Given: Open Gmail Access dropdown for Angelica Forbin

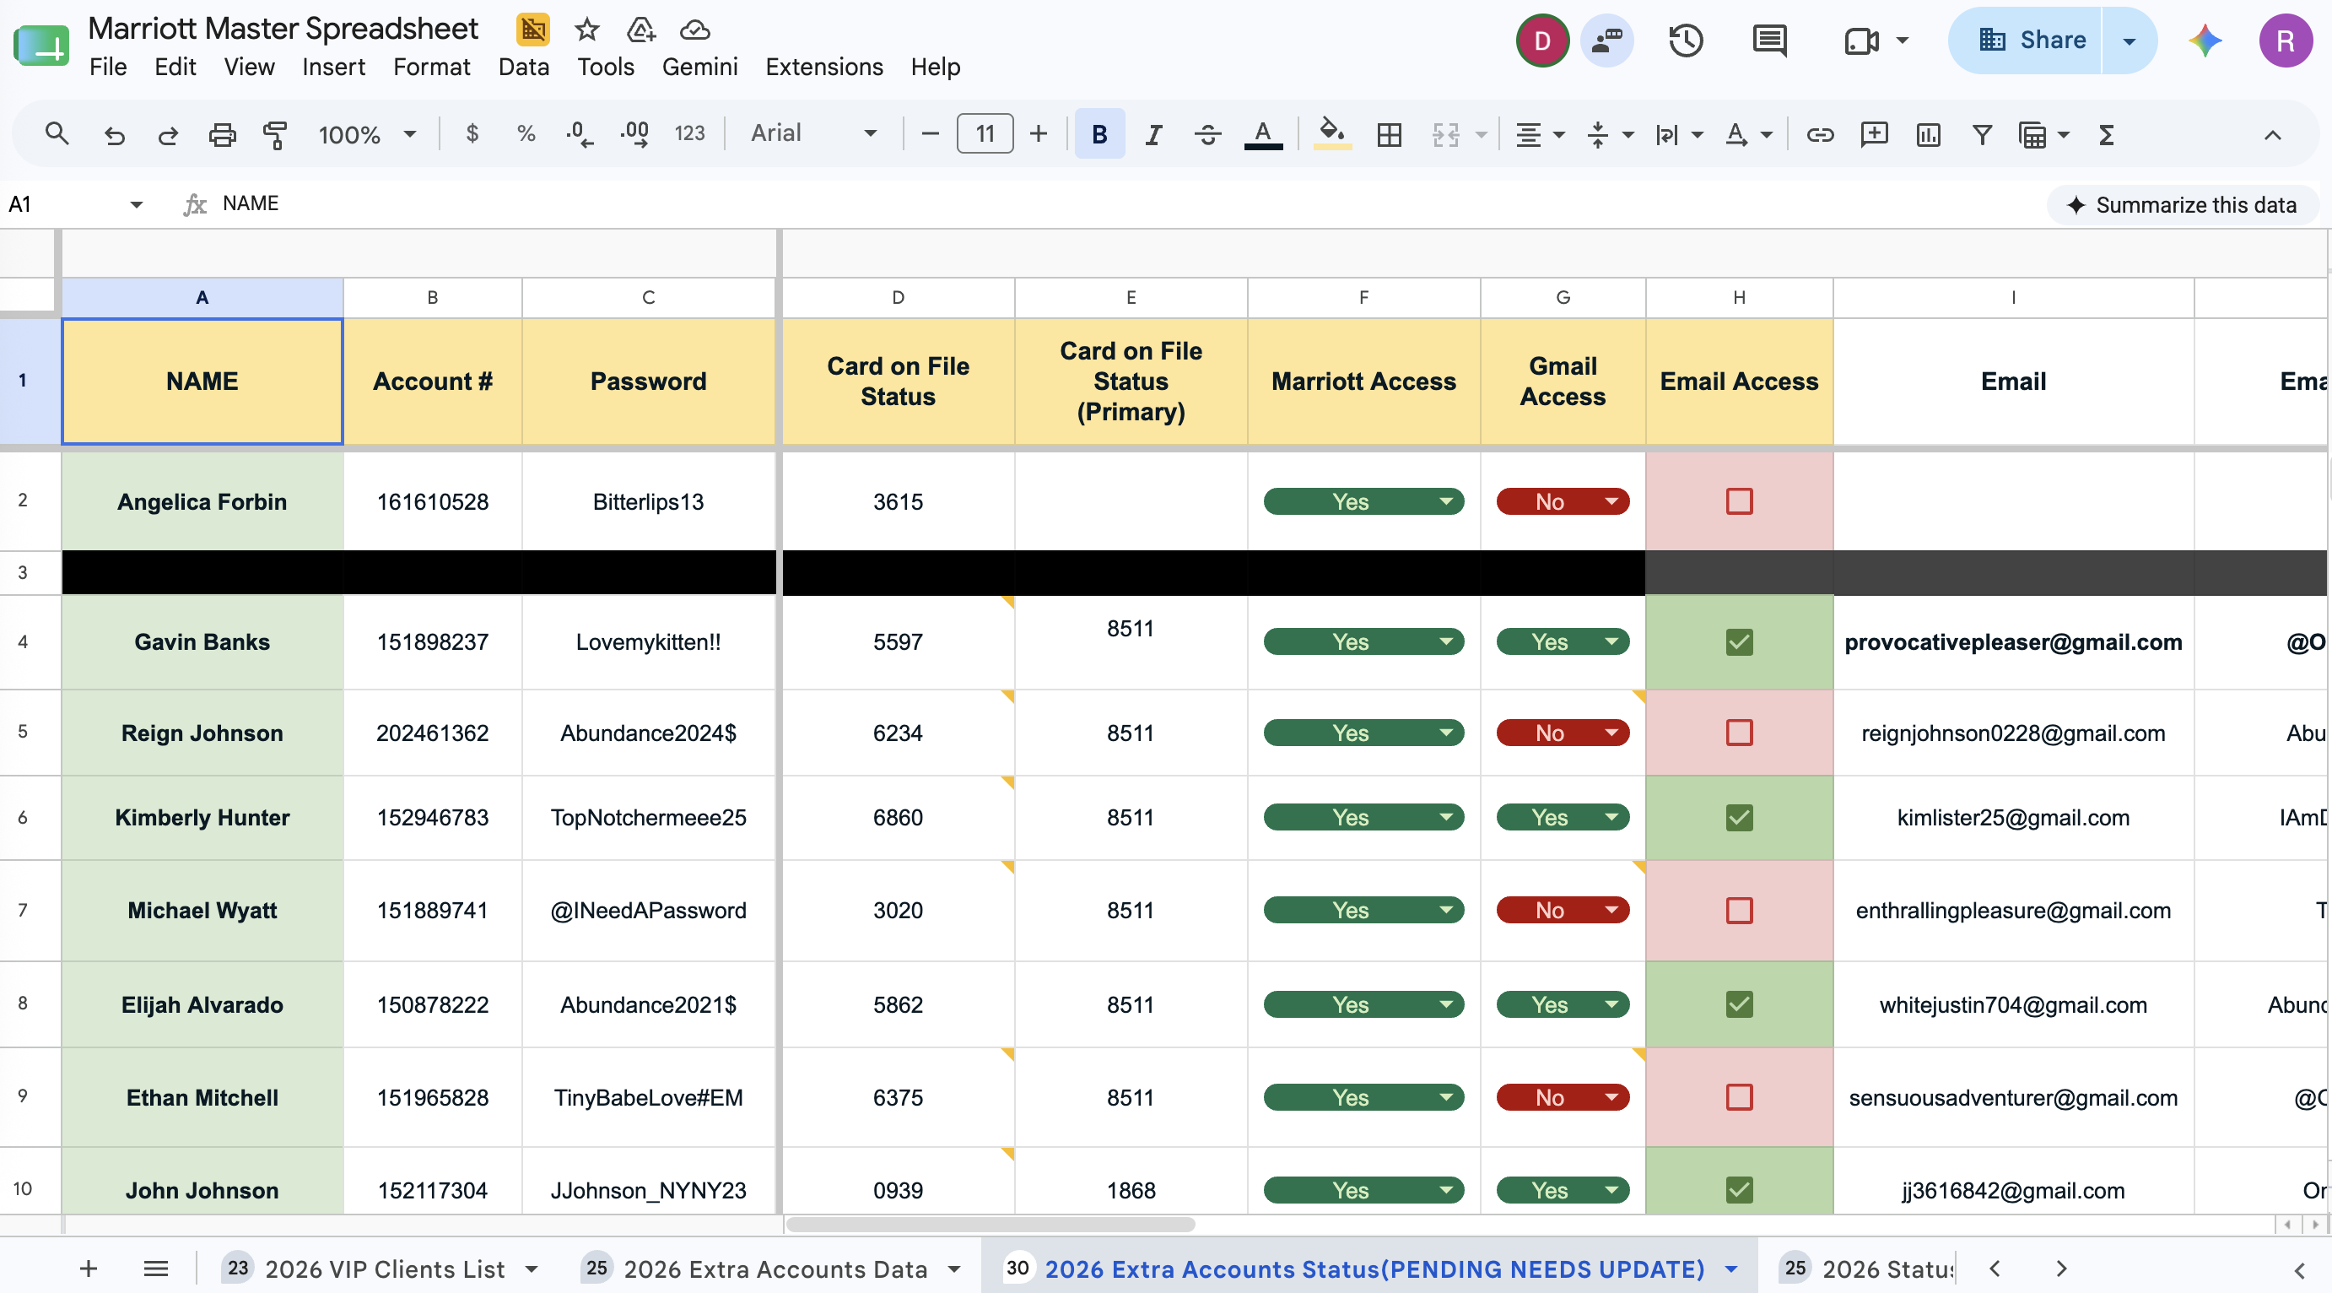Looking at the screenshot, I should [x=1563, y=501].
